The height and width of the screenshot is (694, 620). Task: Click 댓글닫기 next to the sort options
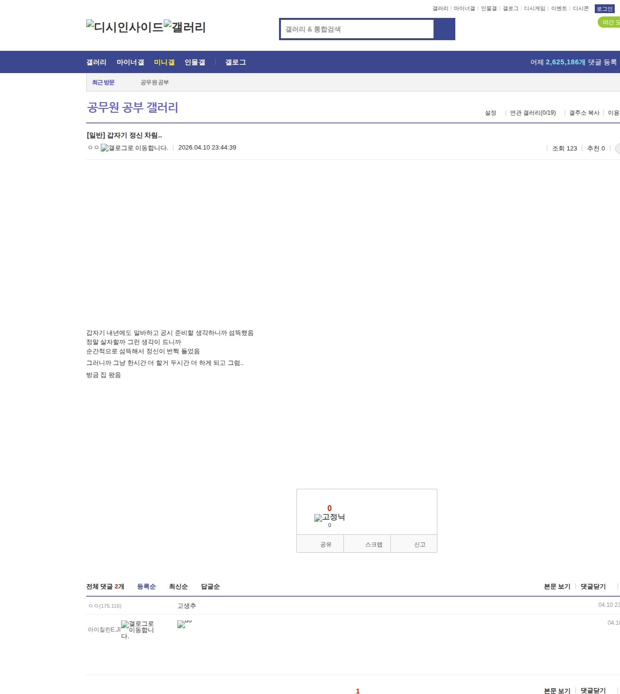[x=593, y=587]
